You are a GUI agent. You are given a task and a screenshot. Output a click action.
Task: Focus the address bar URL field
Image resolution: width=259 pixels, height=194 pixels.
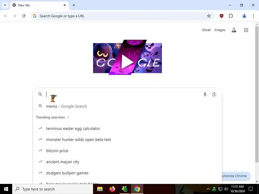tap(122, 16)
